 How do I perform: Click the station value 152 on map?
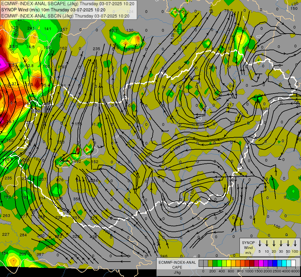[x=95, y=162]
